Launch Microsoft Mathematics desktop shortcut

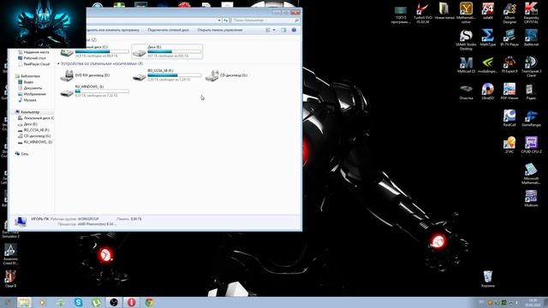pyautogui.click(x=531, y=174)
